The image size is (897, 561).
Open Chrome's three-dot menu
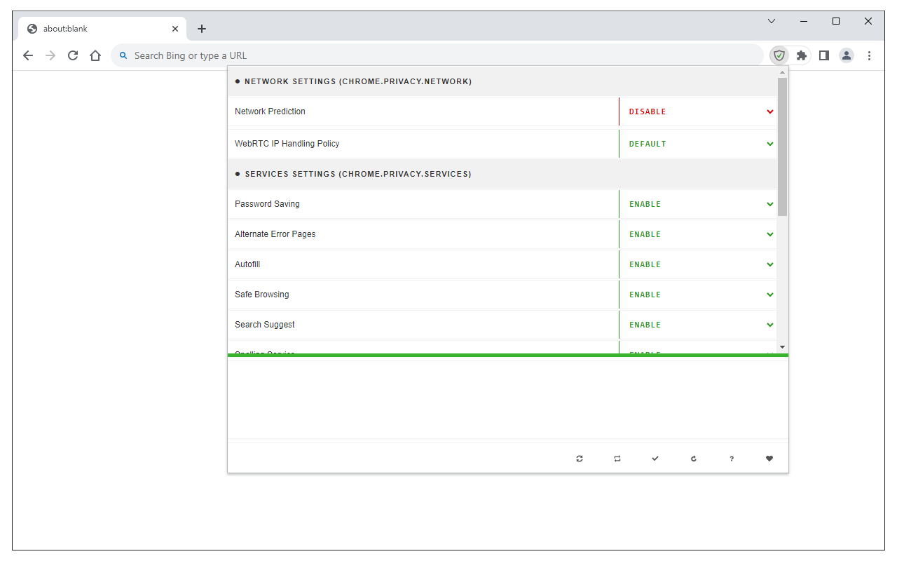click(x=869, y=55)
